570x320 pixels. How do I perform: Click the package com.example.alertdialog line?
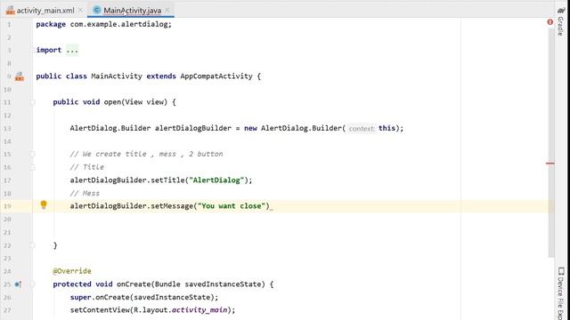(103, 24)
